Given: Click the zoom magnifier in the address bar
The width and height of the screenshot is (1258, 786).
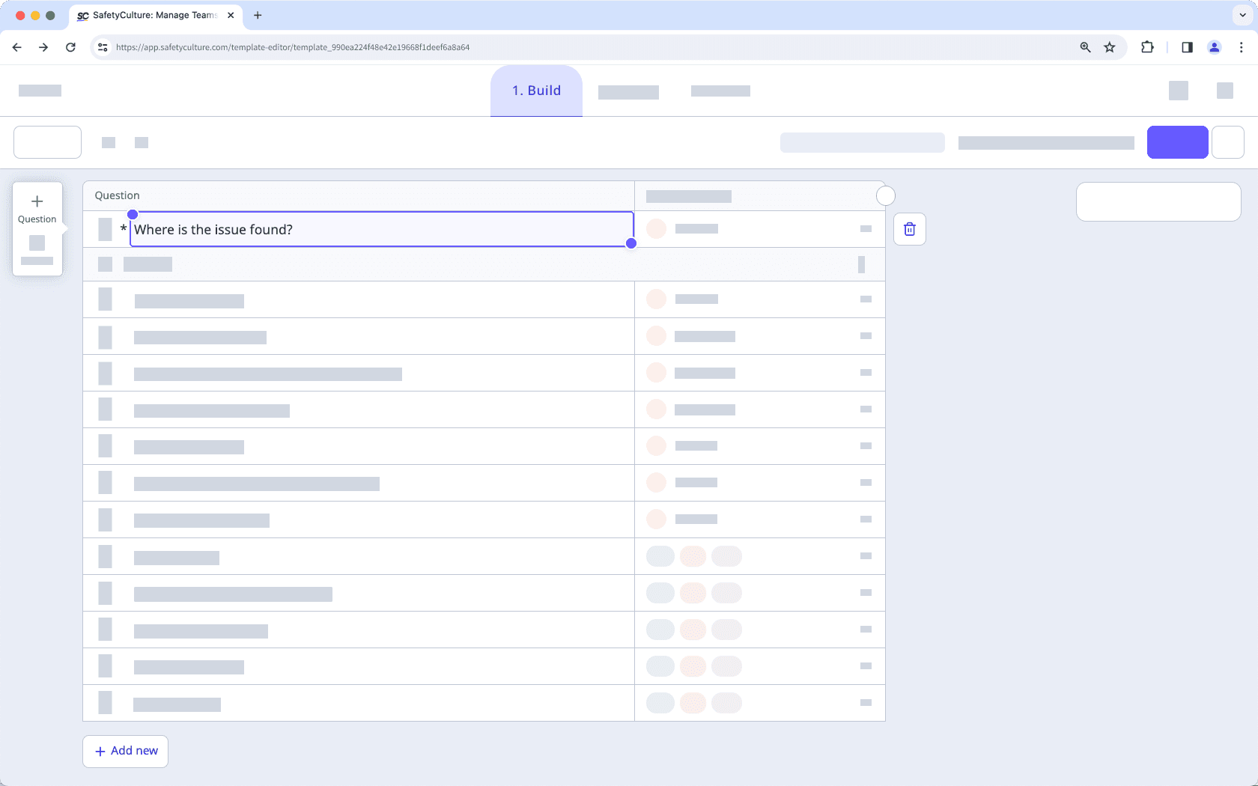Looking at the screenshot, I should click(1084, 47).
